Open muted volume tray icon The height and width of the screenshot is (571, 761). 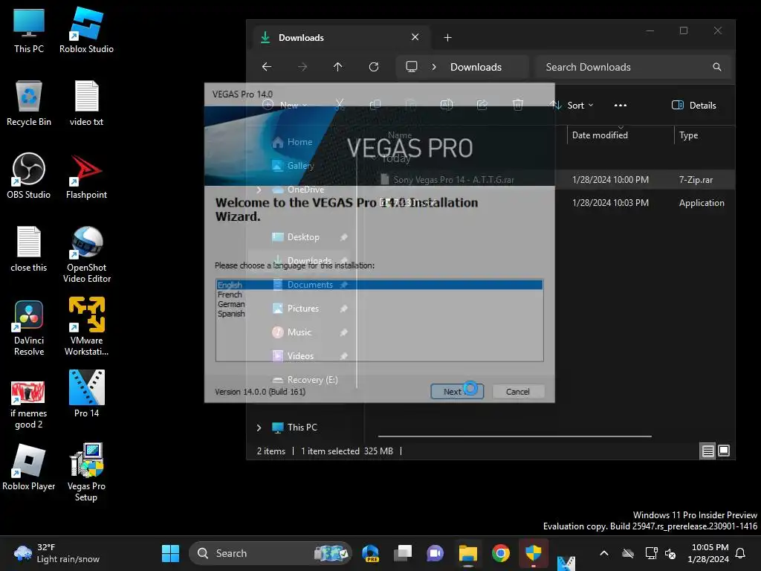tap(670, 553)
